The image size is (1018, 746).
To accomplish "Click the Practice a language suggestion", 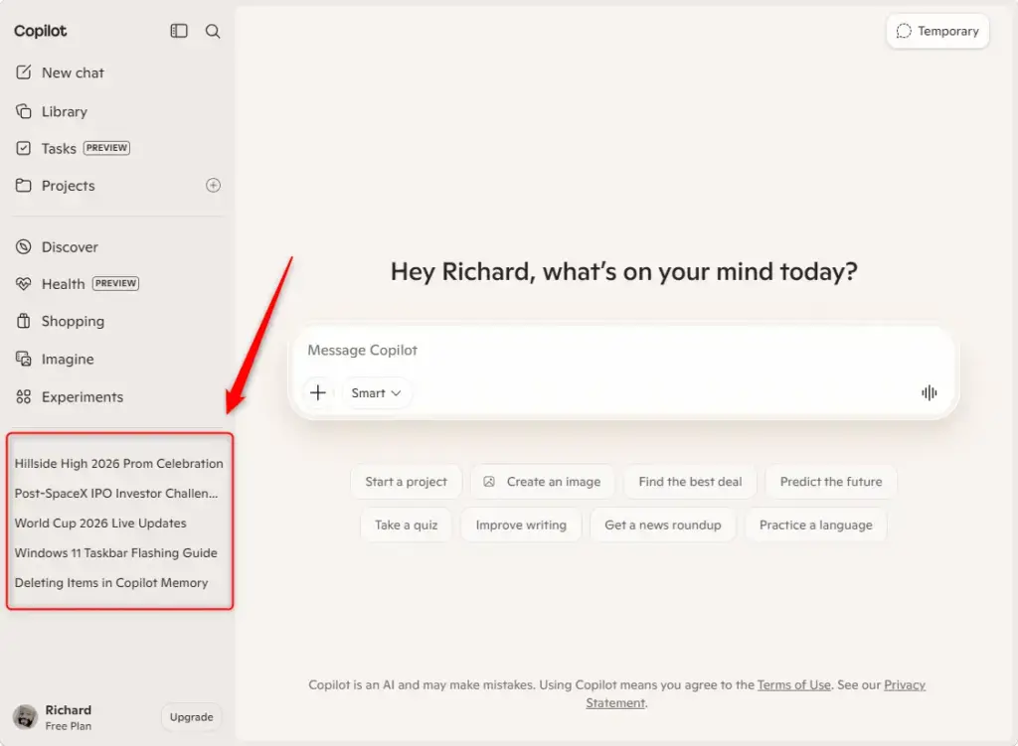I will pyautogui.click(x=816, y=524).
